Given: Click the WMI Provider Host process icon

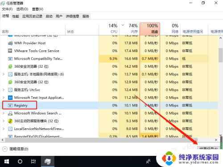Looking at the screenshot, I should point(10,43).
